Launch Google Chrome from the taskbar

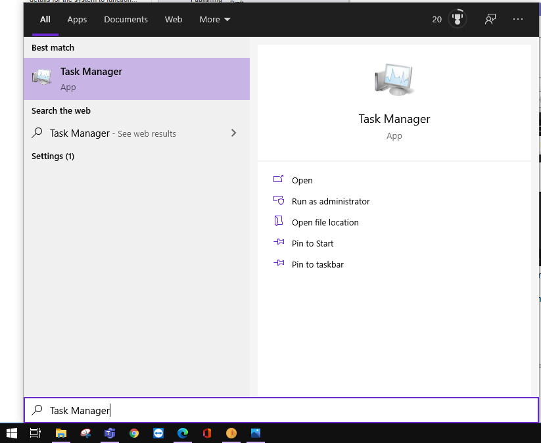134,433
